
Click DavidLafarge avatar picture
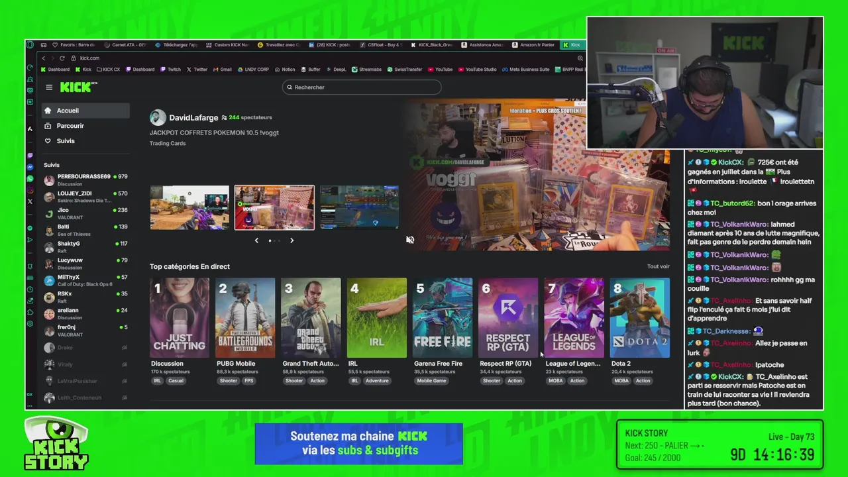[158, 118]
